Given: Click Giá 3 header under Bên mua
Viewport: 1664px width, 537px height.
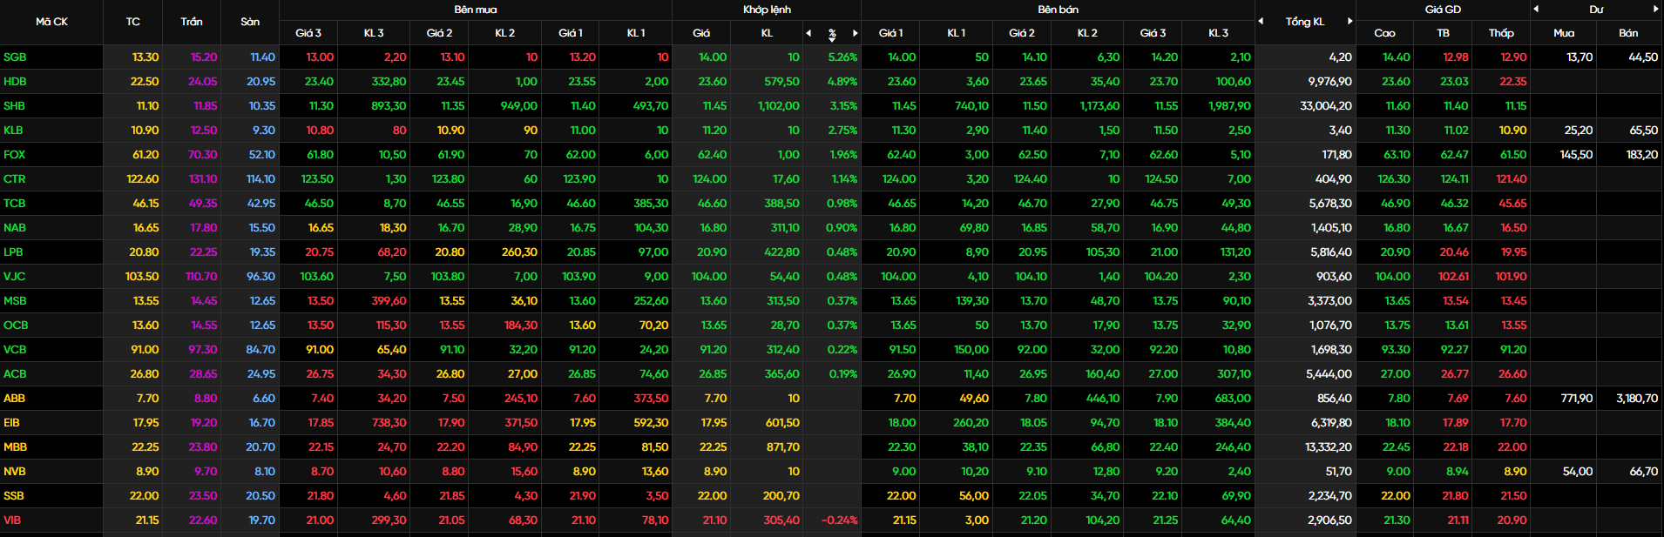Looking at the screenshot, I should [308, 33].
